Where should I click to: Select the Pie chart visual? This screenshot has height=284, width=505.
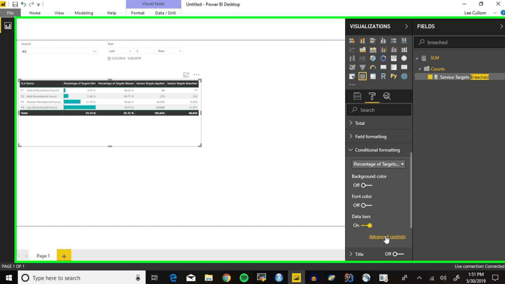coord(373,58)
